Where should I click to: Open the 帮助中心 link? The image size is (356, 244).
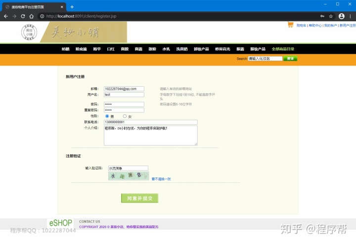[315, 25]
